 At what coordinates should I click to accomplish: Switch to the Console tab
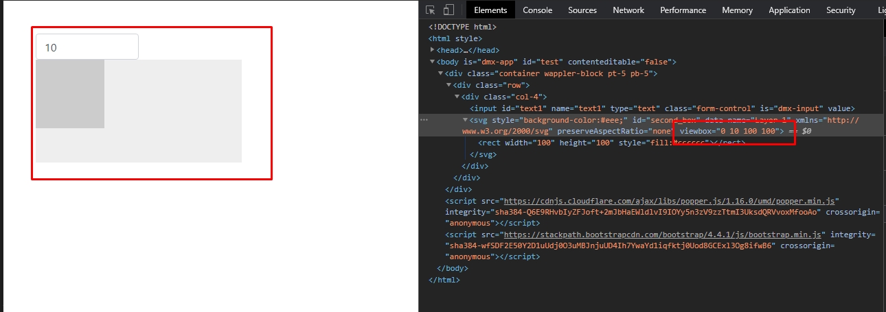click(537, 10)
